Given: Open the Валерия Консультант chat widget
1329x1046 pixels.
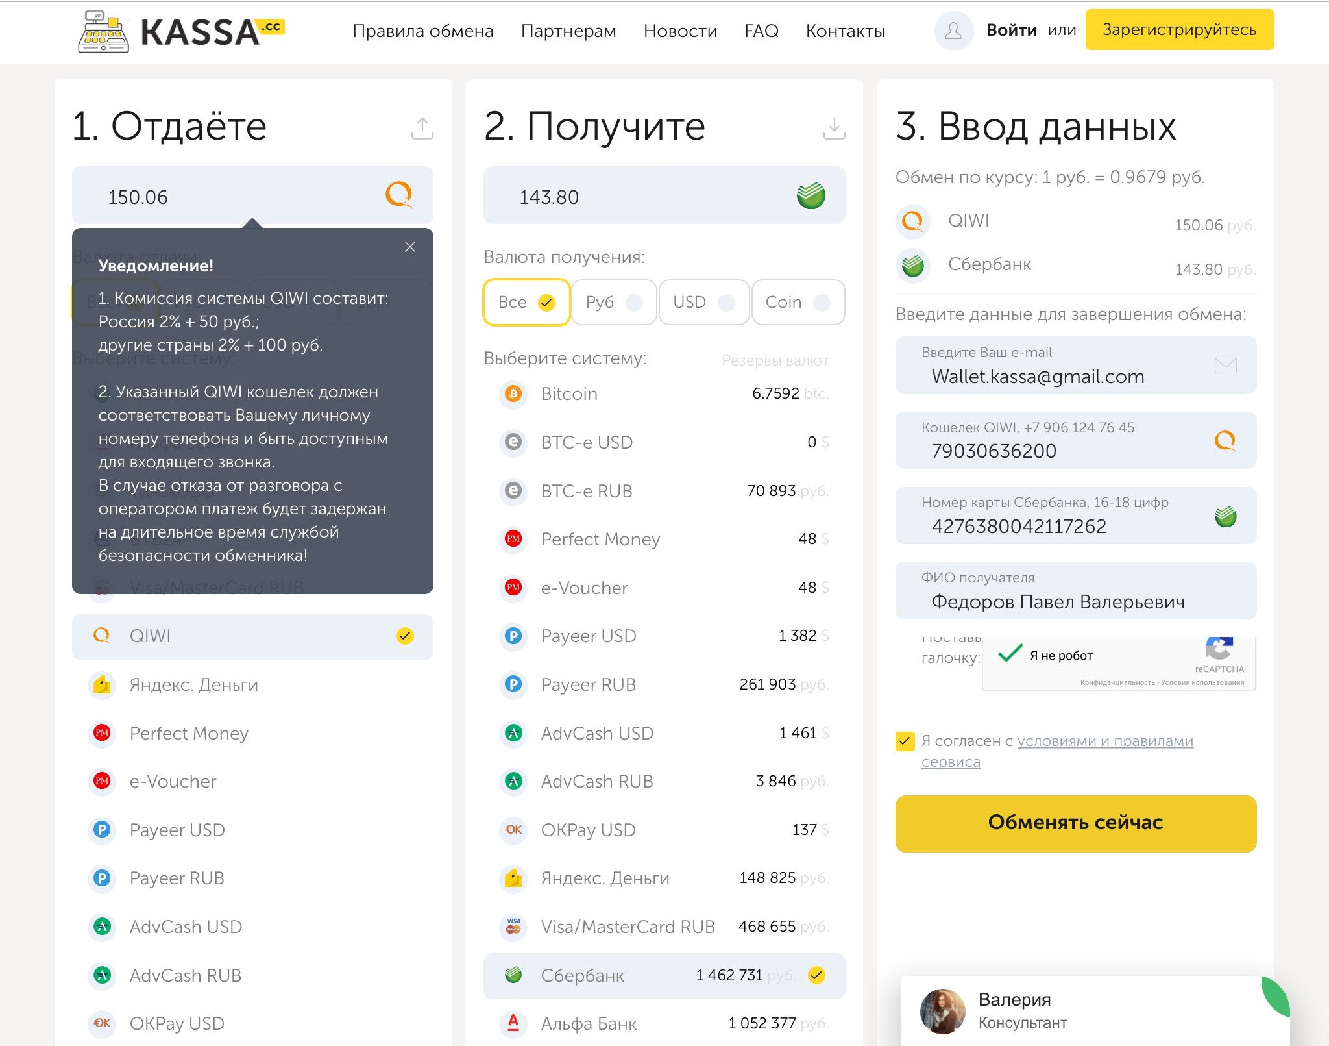Looking at the screenshot, I should click(x=1095, y=1011).
